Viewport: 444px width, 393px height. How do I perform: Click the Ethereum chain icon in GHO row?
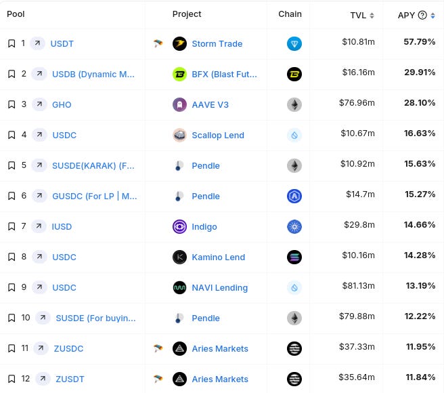pyautogui.click(x=294, y=104)
